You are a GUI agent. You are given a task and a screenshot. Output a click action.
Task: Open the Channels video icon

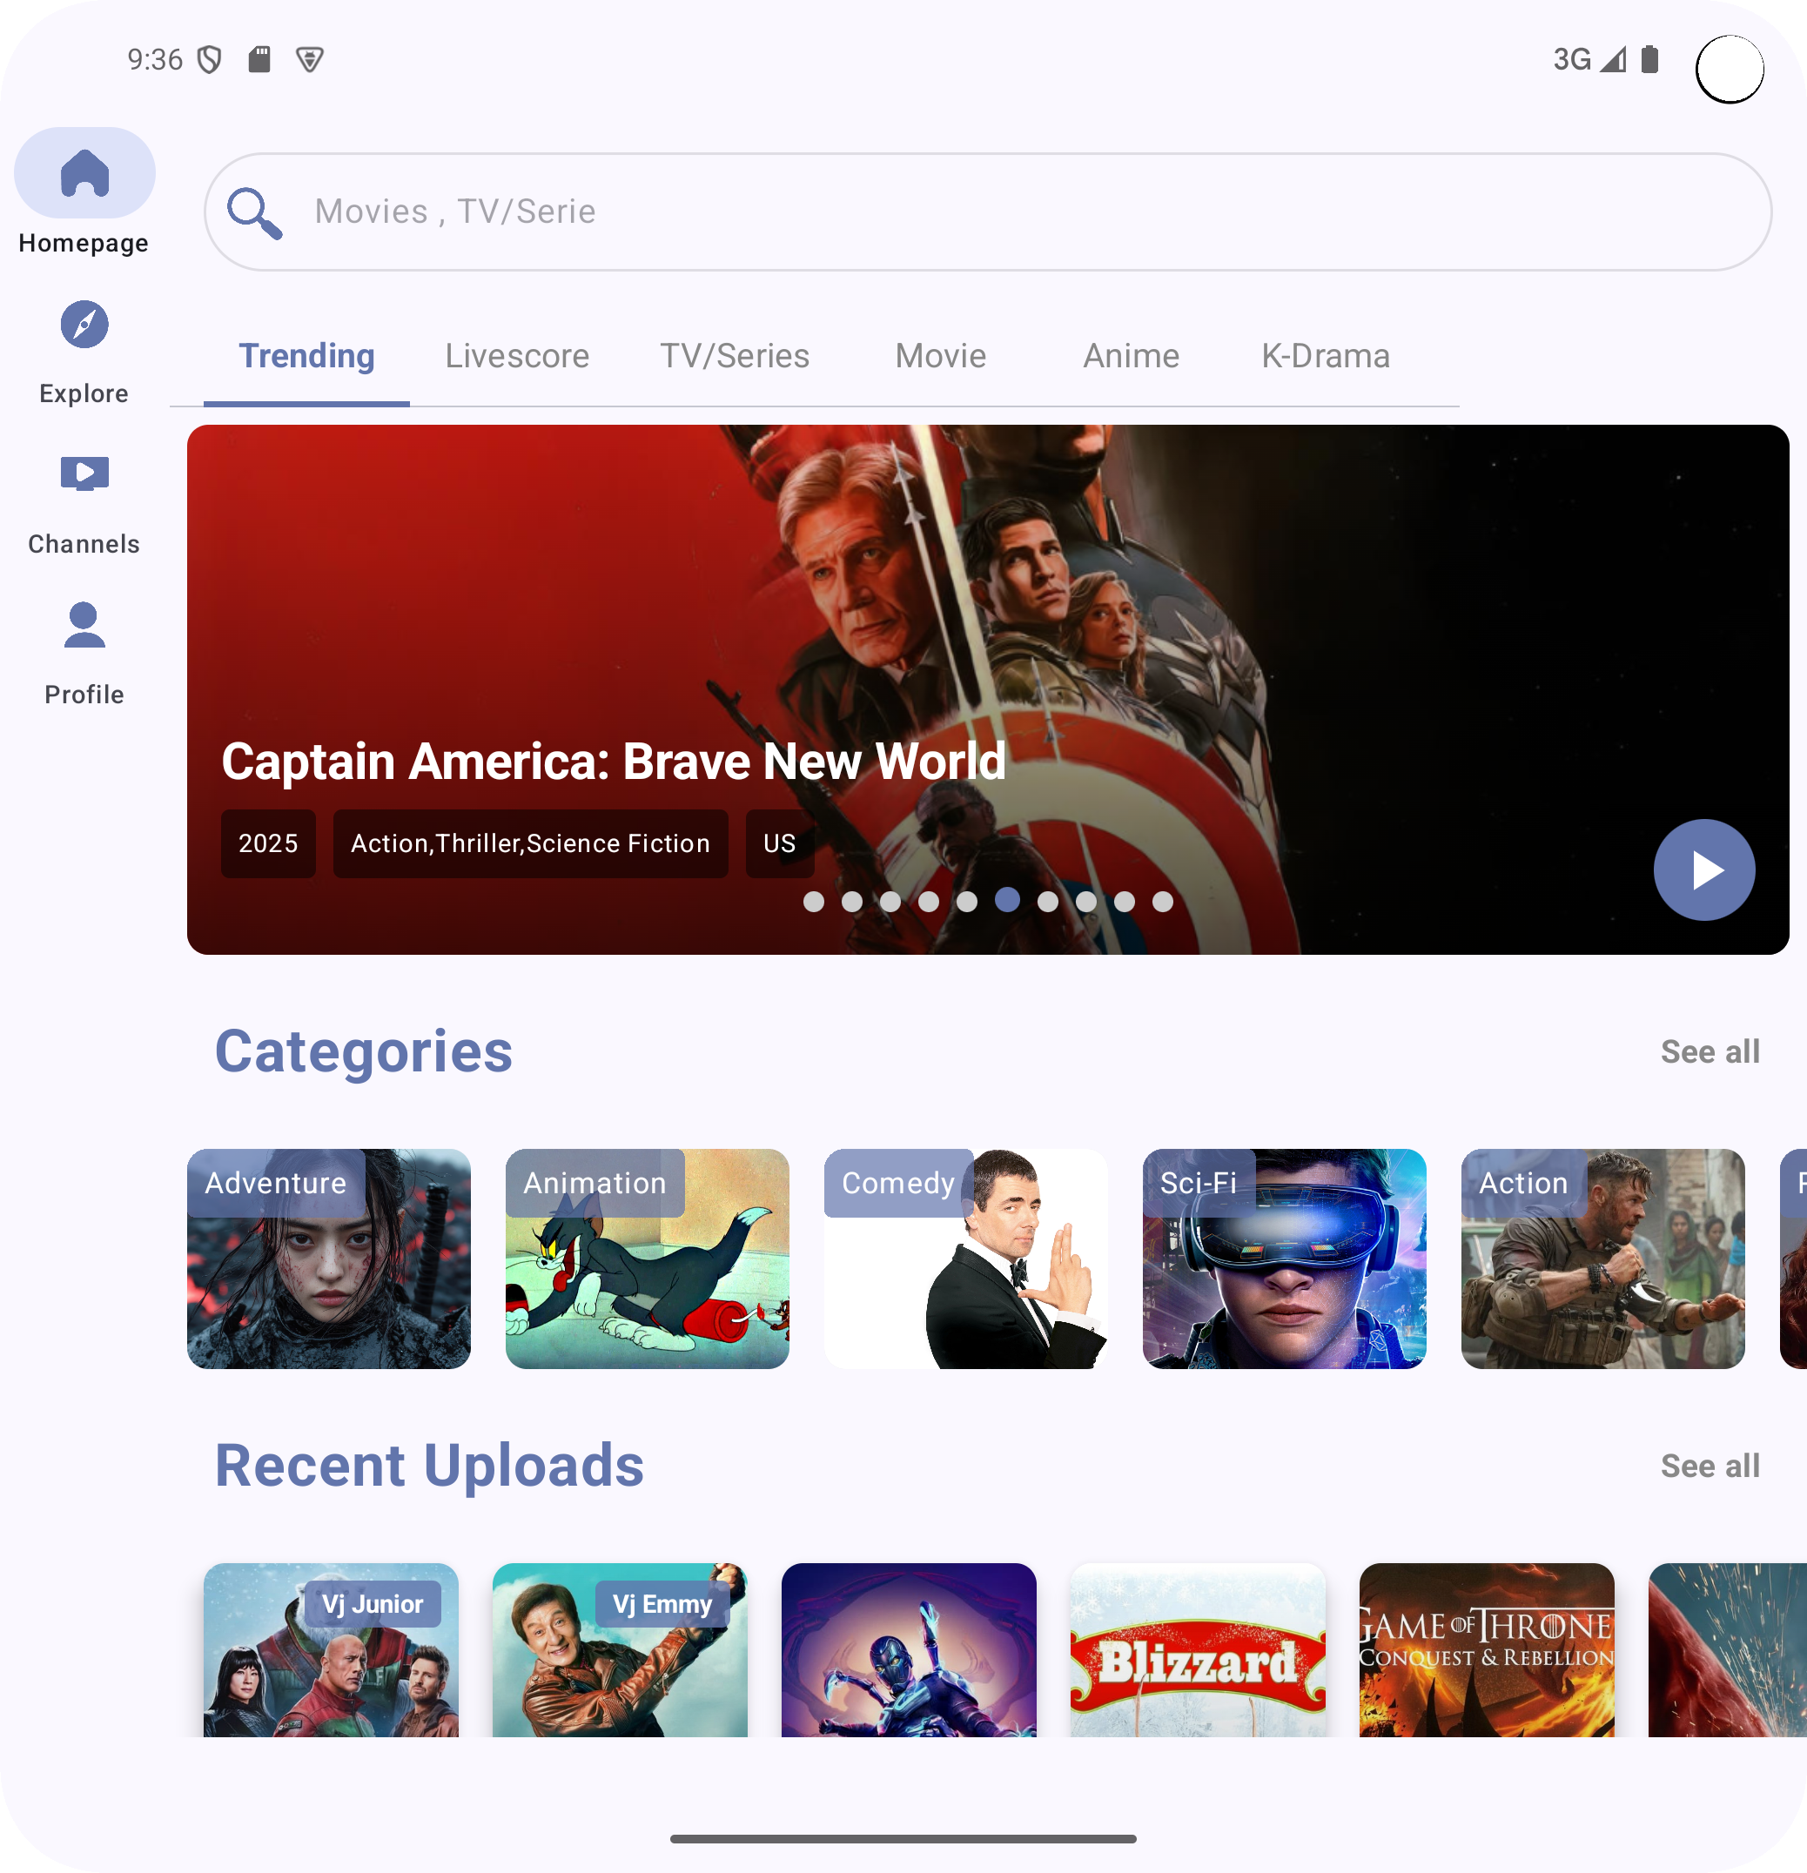[84, 474]
